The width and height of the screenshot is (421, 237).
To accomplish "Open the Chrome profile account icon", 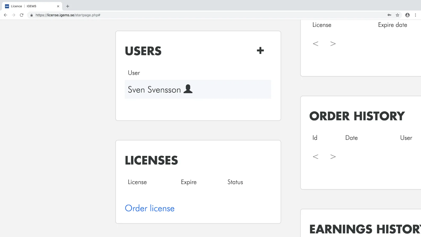I will pyautogui.click(x=407, y=15).
